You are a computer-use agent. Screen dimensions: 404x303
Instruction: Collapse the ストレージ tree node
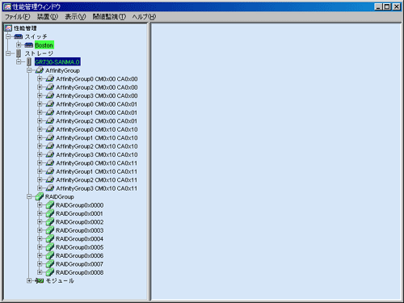(x=8, y=53)
